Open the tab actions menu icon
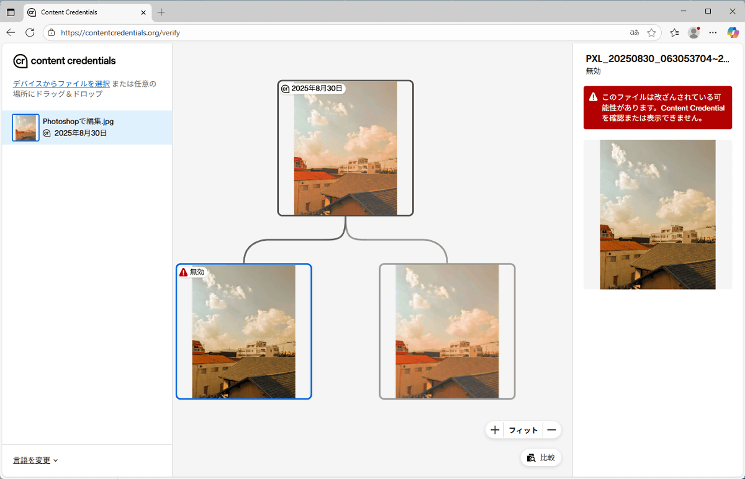This screenshot has height=479, width=745. tap(11, 12)
